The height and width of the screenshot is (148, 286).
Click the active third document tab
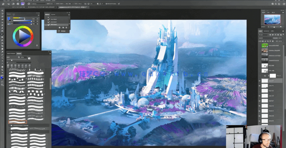coord(73,7)
